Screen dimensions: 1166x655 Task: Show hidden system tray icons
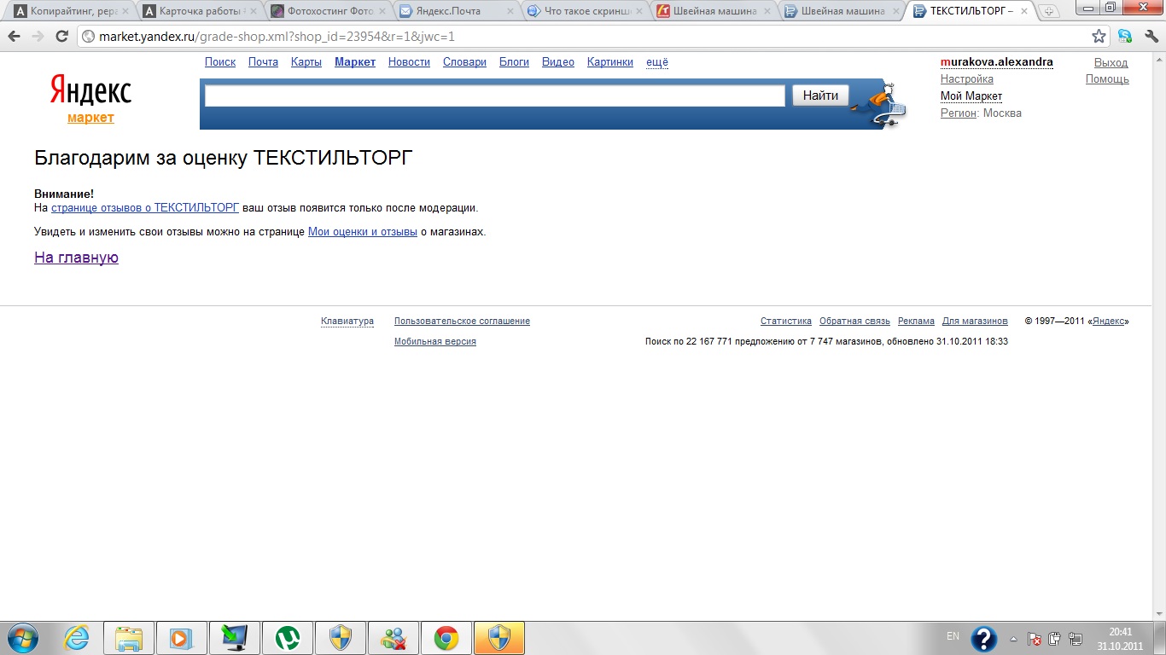pos(1013,638)
